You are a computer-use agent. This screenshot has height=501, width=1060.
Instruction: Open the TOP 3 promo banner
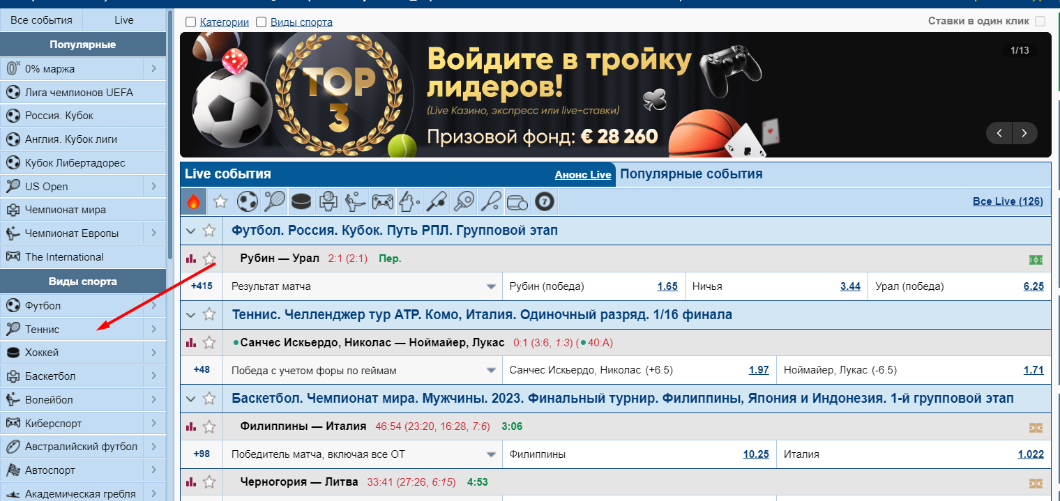click(x=615, y=95)
